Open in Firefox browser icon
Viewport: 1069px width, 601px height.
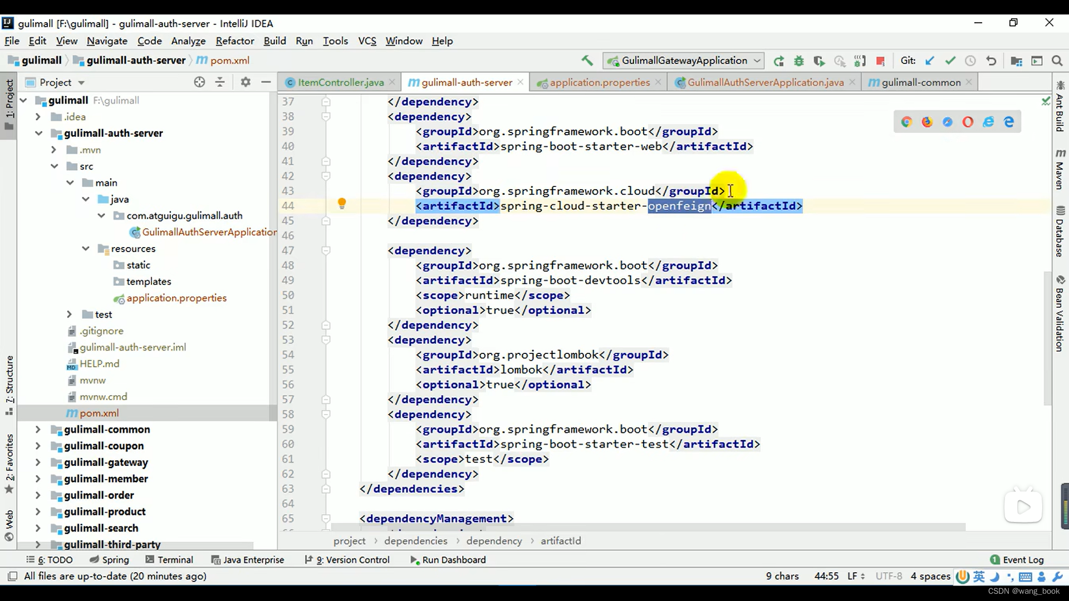[927, 122]
